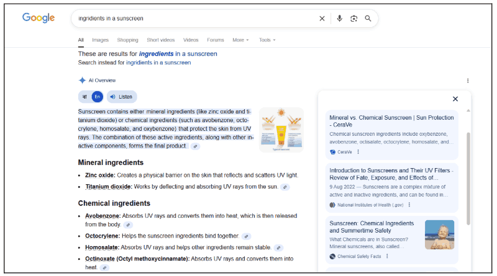Click the 'Mineral ingredients' heading
This screenshot has height=276, width=497.
click(111, 162)
